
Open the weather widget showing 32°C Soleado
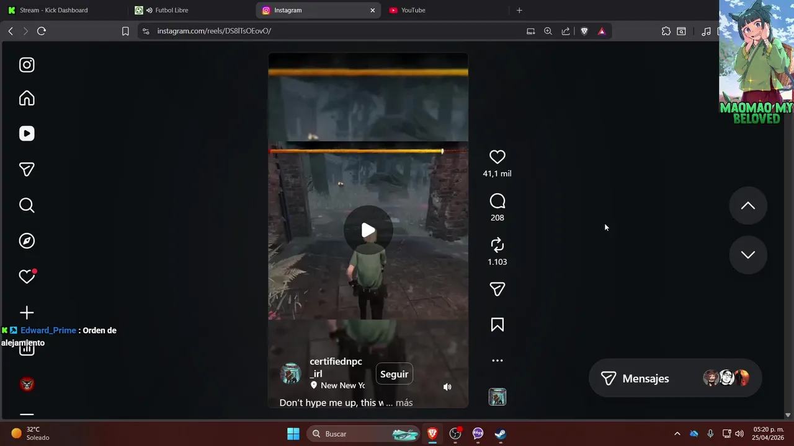coord(31,434)
